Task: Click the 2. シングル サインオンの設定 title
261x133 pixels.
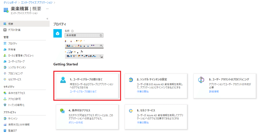Action: 152,79
